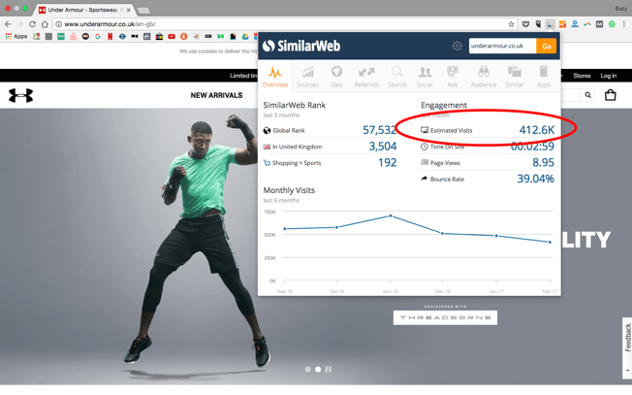Switch to the Social tab

[x=425, y=77]
